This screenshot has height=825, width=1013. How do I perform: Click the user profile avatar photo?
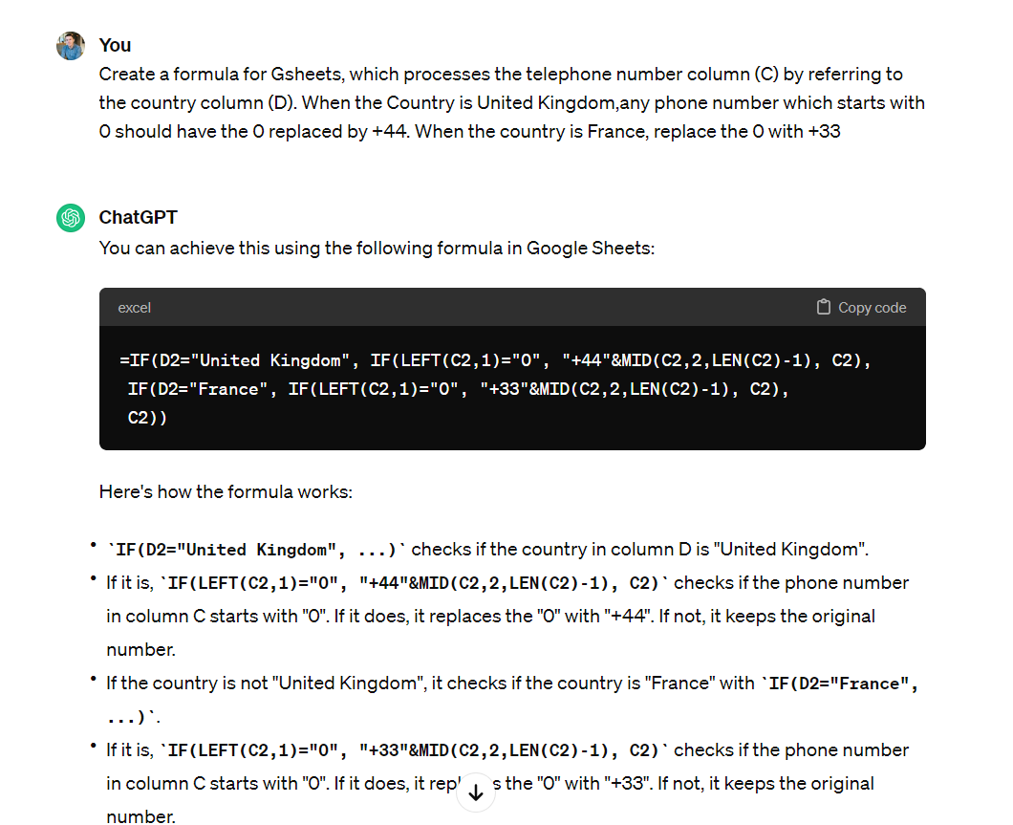tap(71, 46)
